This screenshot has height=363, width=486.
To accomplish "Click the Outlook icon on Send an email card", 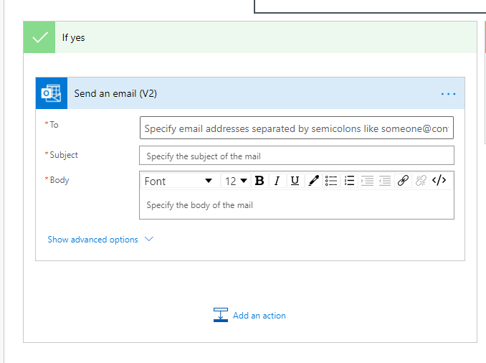I will coord(52,93).
